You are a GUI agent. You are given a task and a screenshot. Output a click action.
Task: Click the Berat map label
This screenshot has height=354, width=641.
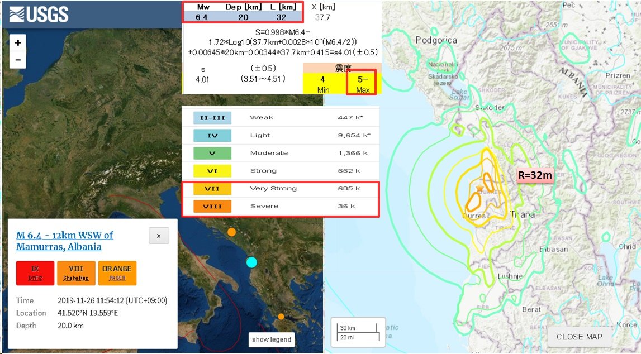coord(531,309)
